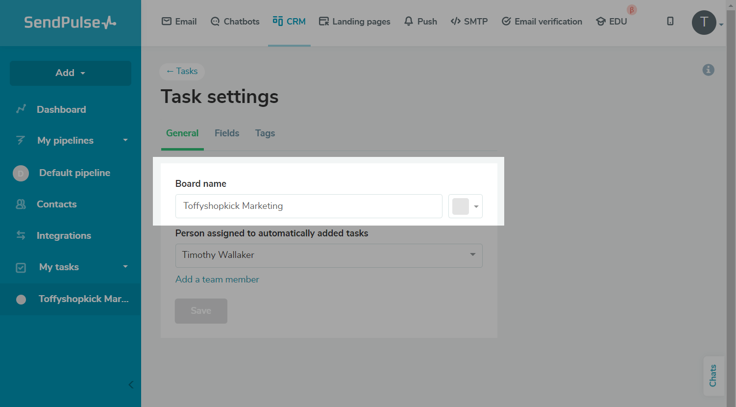Click the Contacts people icon

(21, 204)
